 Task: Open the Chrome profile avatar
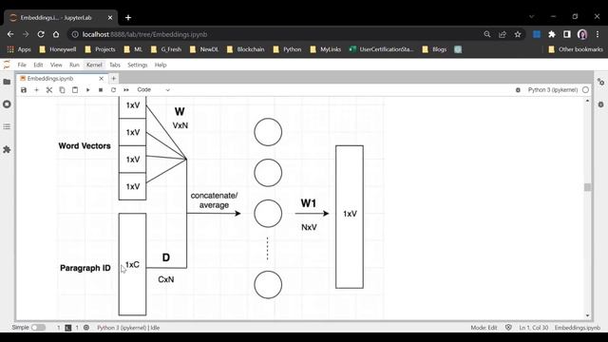tap(582, 34)
